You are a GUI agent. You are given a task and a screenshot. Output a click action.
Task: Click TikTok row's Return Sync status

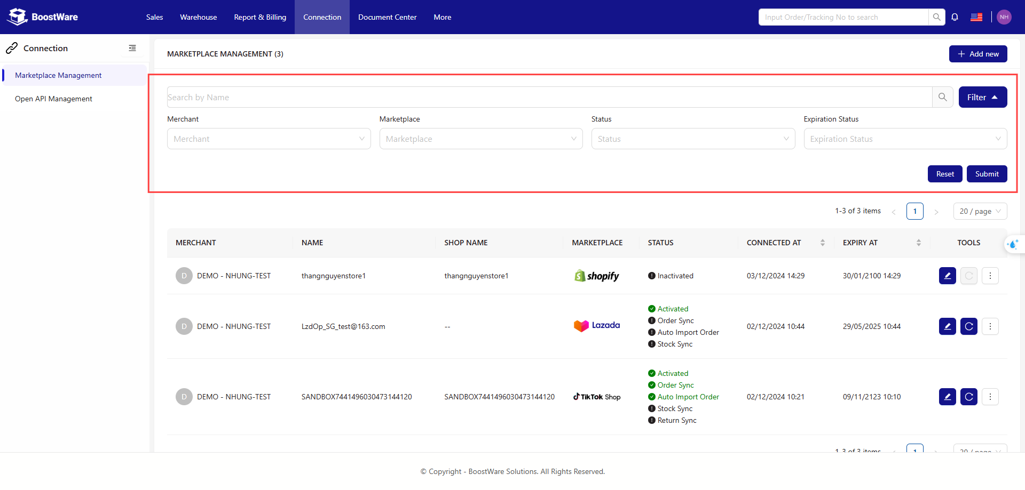coord(672,420)
